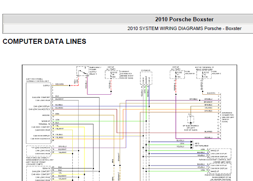Click the 'CAN LOW DIAGNOSTICS' gateway label
Screen dimensions: 253x181
[40, 109]
